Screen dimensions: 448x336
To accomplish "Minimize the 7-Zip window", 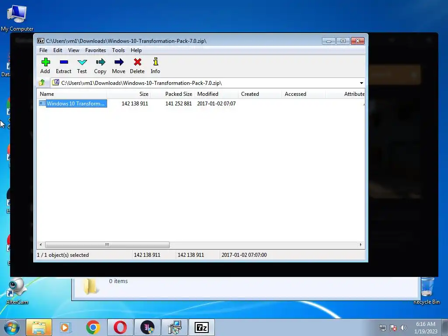I will point(329,41).
